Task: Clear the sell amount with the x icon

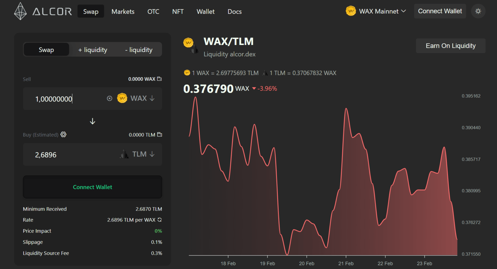Action: [109, 98]
